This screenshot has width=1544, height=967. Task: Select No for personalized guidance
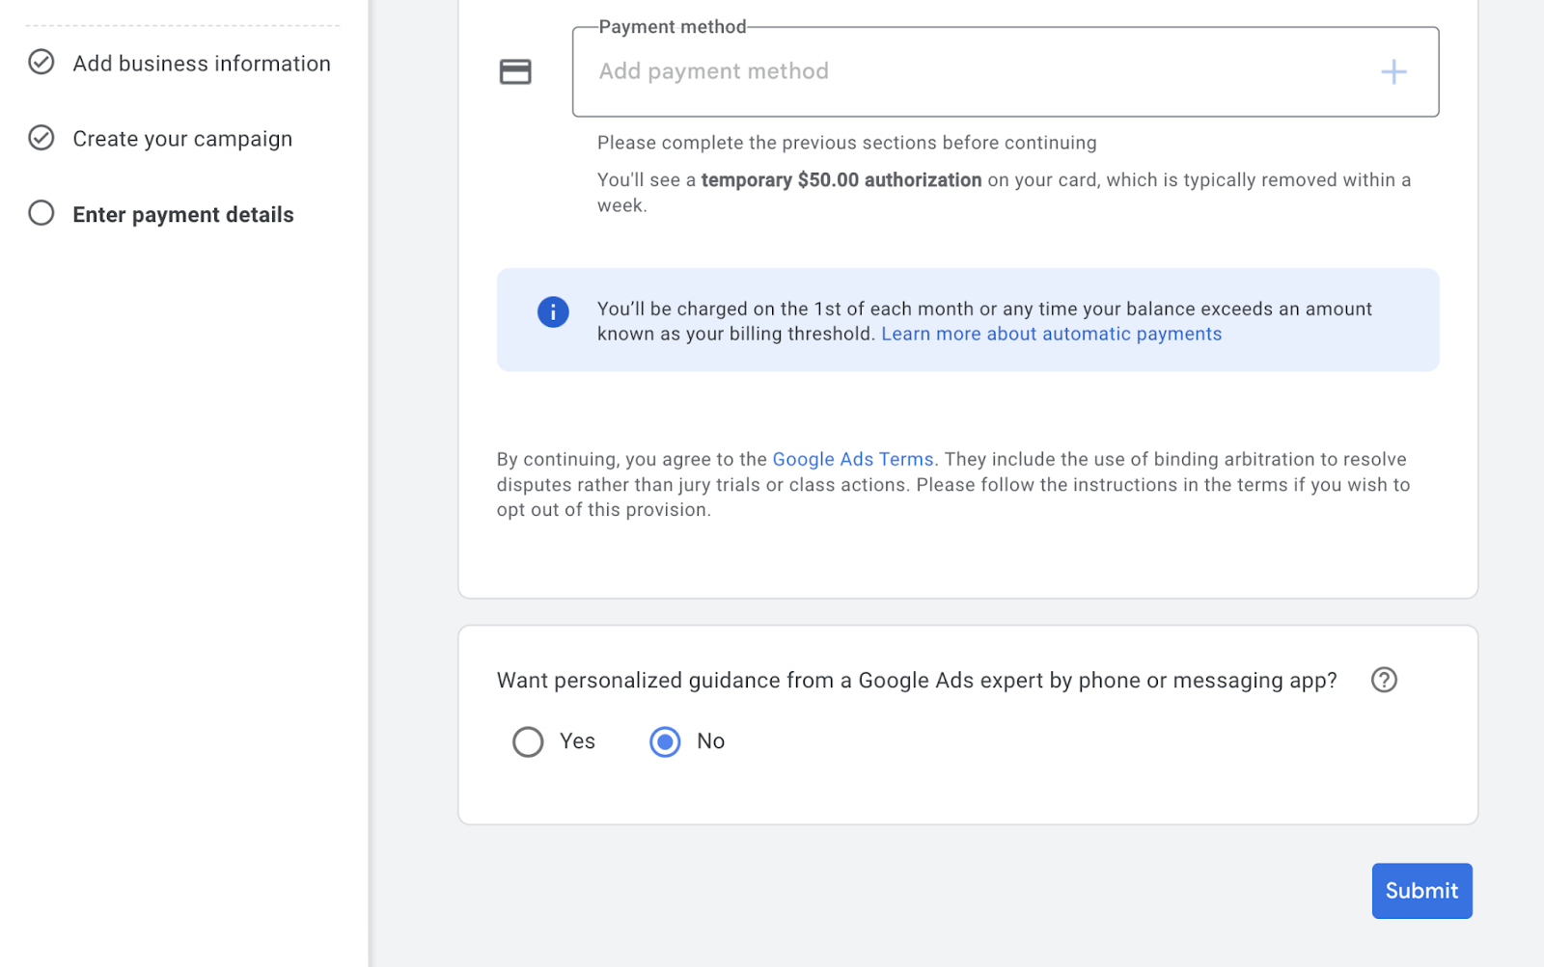tap(664, 741)
